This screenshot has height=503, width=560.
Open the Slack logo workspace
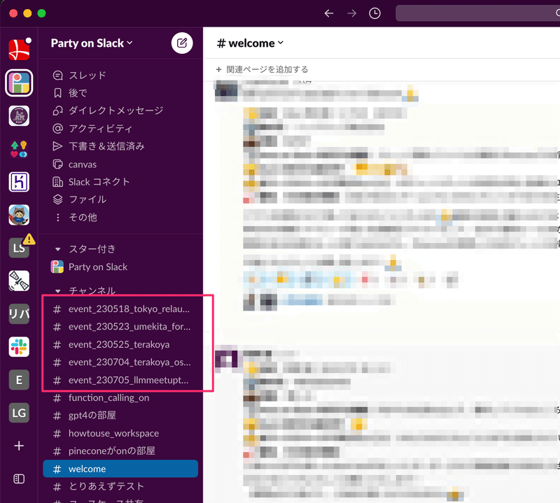(19, 347)
